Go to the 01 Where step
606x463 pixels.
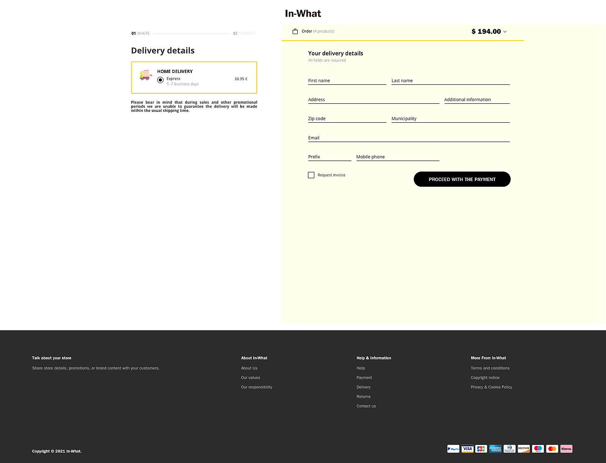[x=141, y=34]
